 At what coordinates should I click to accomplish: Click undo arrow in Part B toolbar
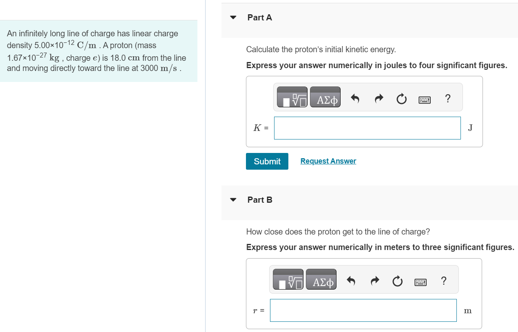[351, 281]
